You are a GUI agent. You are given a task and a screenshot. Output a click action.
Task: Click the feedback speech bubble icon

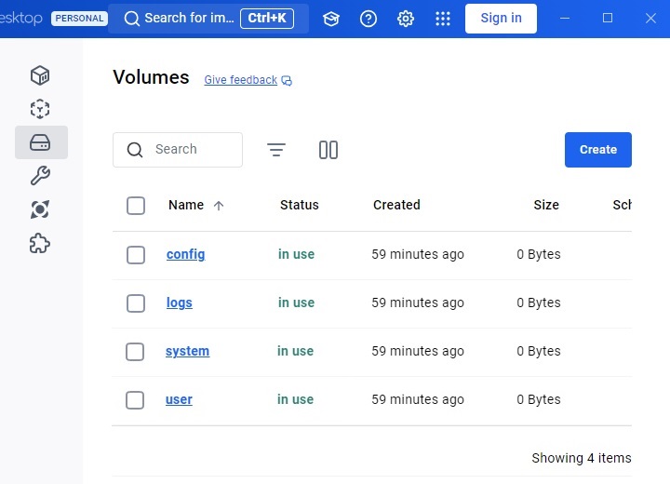(x=287, y=81)
